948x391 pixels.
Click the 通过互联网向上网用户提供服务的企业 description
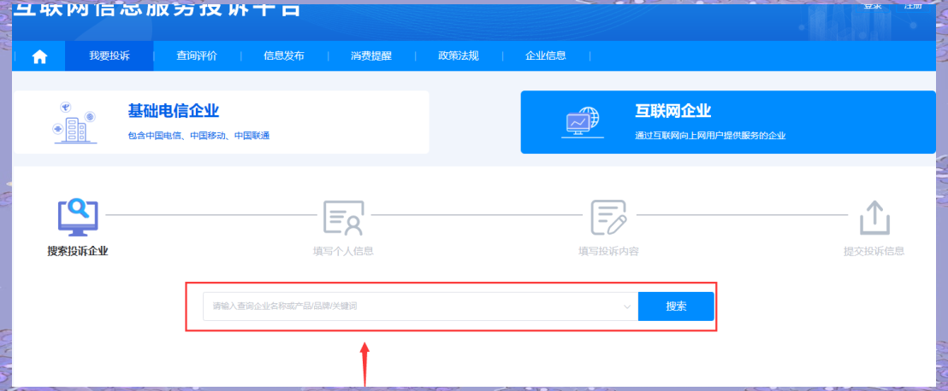pyautogui.click(x=710, y=136)
